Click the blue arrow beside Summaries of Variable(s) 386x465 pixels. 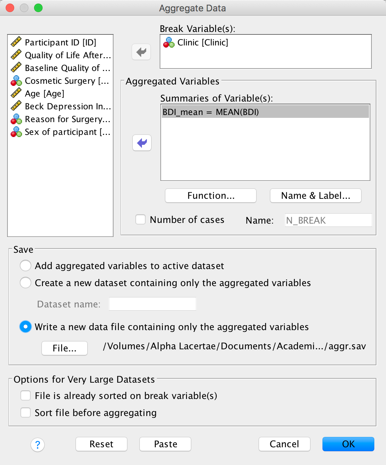(x=142, y=143)
